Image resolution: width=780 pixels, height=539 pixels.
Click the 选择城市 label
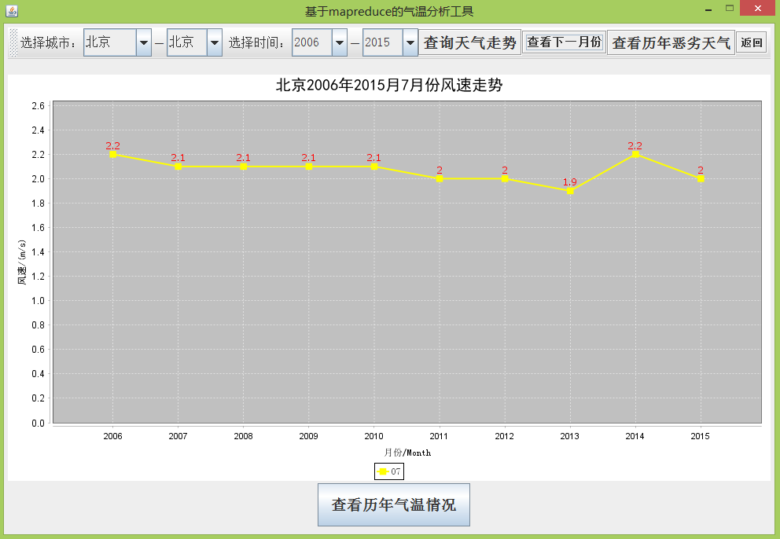tap(48, 42)
